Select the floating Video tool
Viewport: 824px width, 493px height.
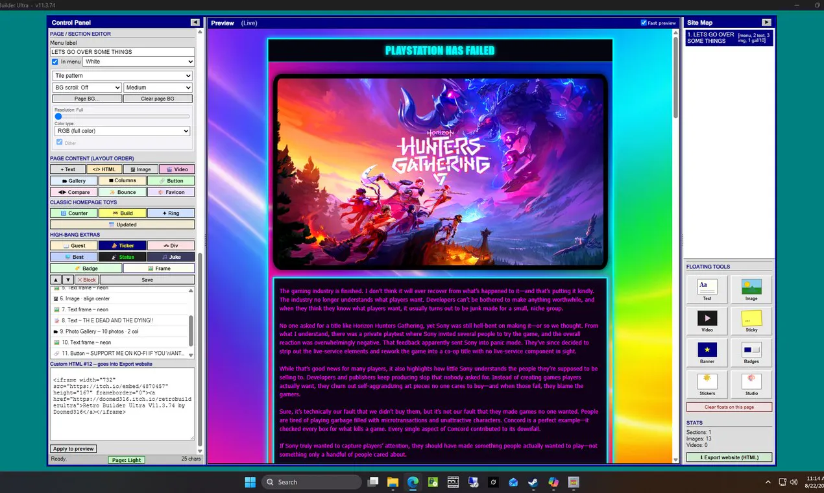707,320
